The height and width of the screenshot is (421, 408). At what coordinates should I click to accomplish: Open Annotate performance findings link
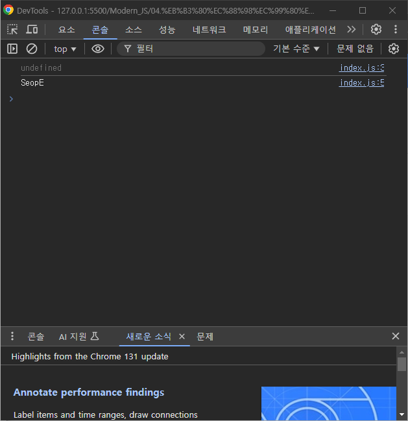[x=89, y=392]
